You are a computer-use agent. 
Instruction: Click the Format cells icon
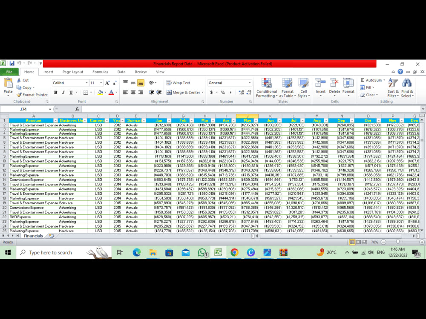click(348, 83)
